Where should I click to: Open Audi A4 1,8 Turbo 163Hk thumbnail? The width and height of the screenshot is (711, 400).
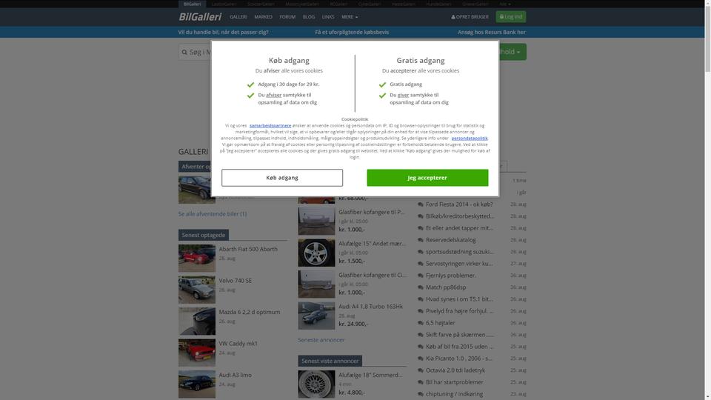click(x=316, y=316)
